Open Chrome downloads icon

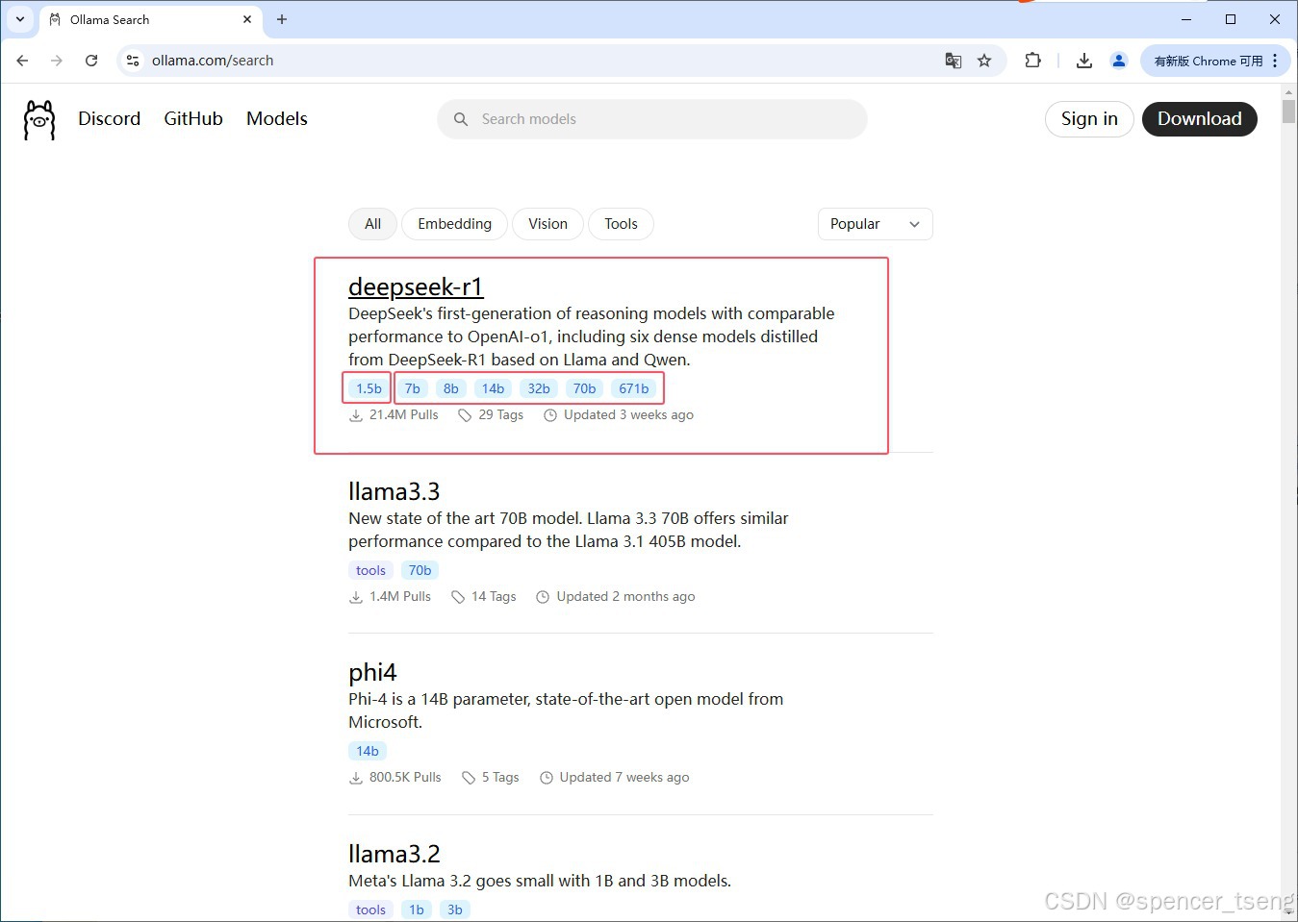pyautogui.click(x=1084, y=61)
